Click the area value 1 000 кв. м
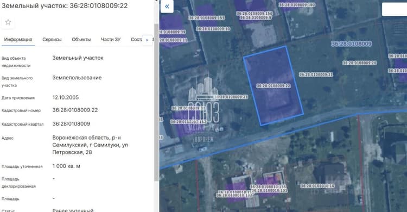This screenshot has height=212, width=407. pyautogui.click(x=66, y=166)
